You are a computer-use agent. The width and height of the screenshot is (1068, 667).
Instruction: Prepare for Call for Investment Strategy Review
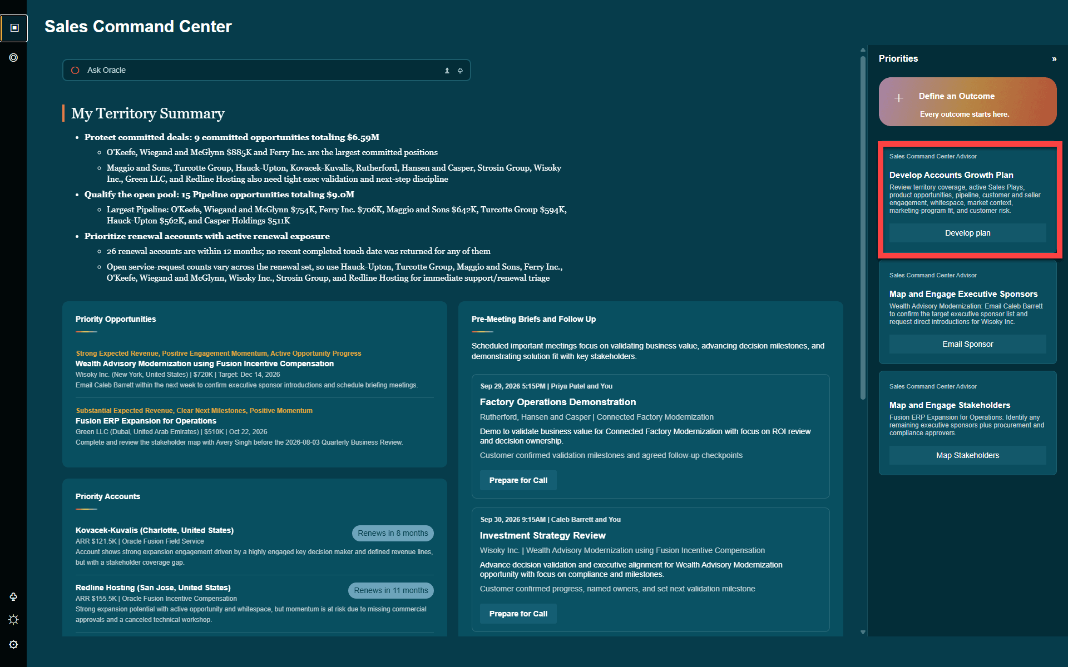click(518, 614)
